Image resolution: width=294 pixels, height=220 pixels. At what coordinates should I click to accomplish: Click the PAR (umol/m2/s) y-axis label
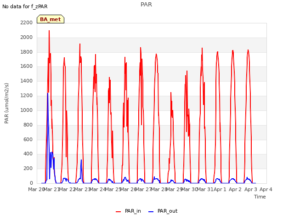coord(6,103)
